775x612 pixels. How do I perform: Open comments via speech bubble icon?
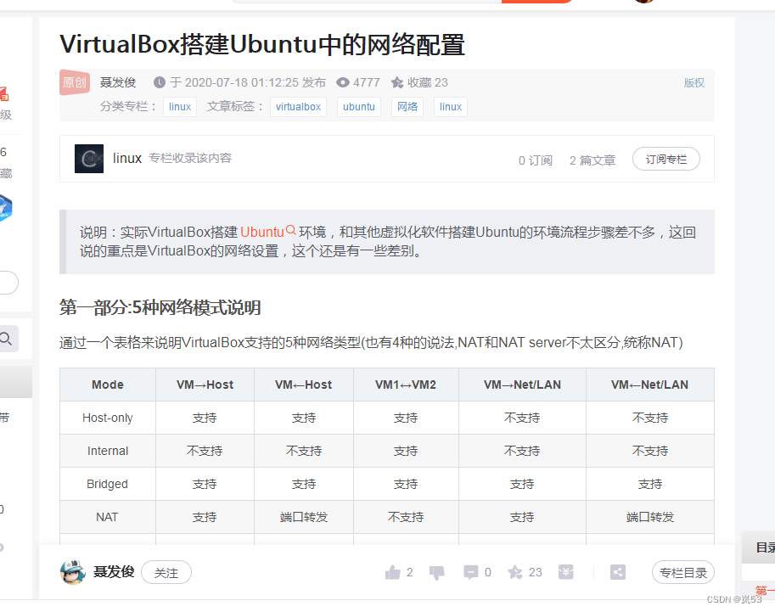pyautogui.click(x=470, y=572)
